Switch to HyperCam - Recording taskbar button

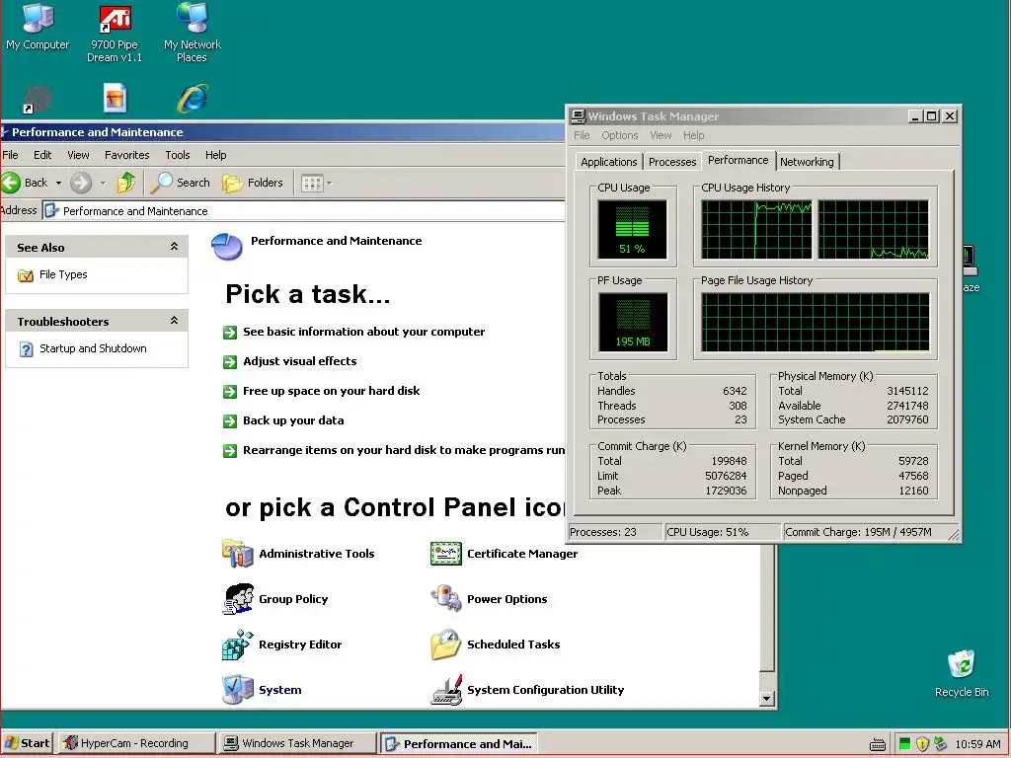click(136, 743)
